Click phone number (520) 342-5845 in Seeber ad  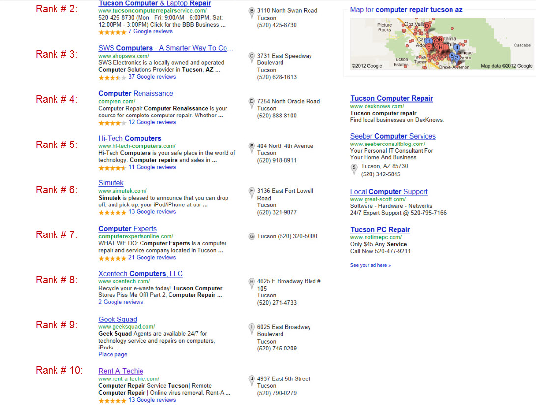click(x=380, y=174)
